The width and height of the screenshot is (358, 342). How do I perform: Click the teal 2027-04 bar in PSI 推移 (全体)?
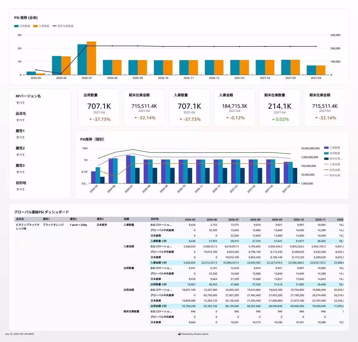pyautogui.click(x=311, y=70)
